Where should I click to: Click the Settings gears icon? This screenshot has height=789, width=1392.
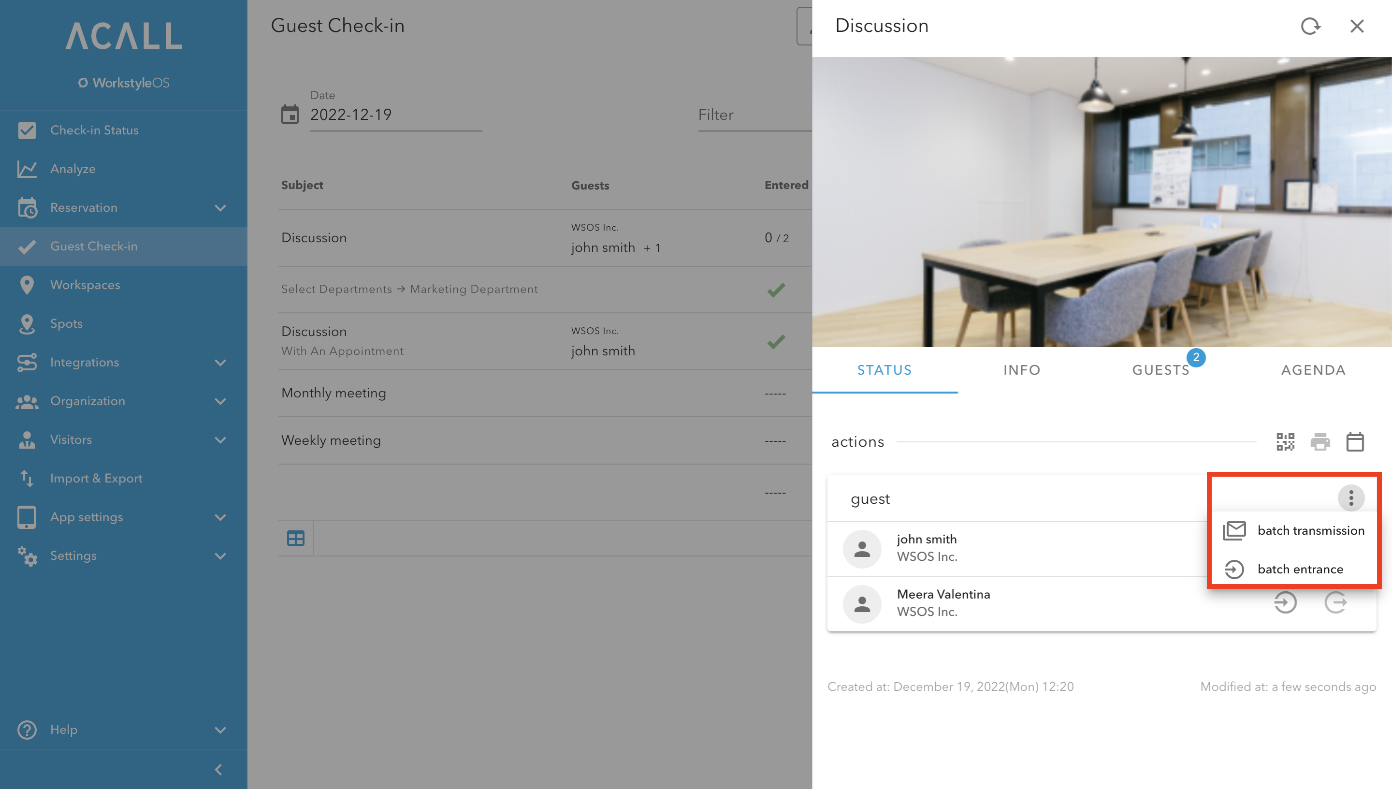(27, 555)
